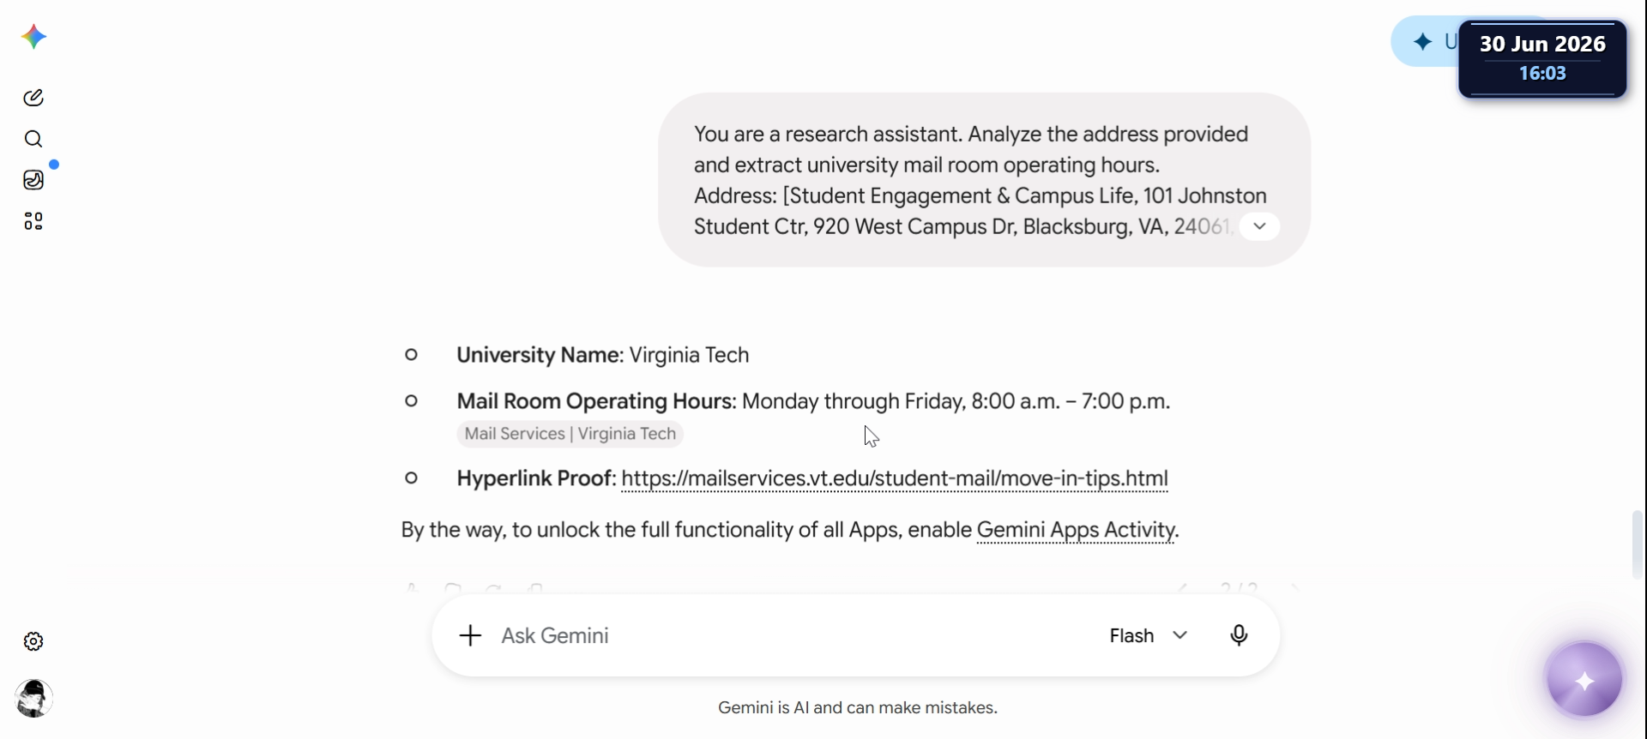Click the vertical scrollbar thumb
Image resolution: width=1647 pixels, height=739 pixels.
pyautogui.click(x=1638, y=544)
